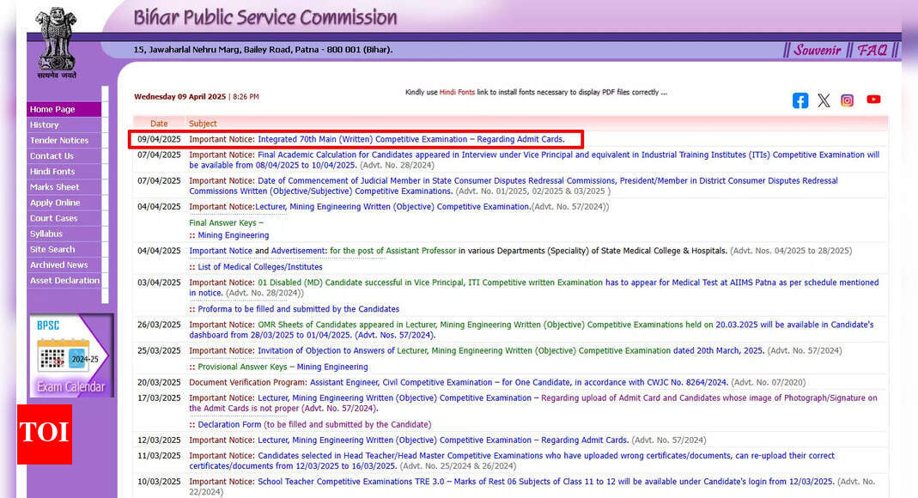918x498 pixels.
Task: Open History in the sidebar menu
Action: coord(64,125)
